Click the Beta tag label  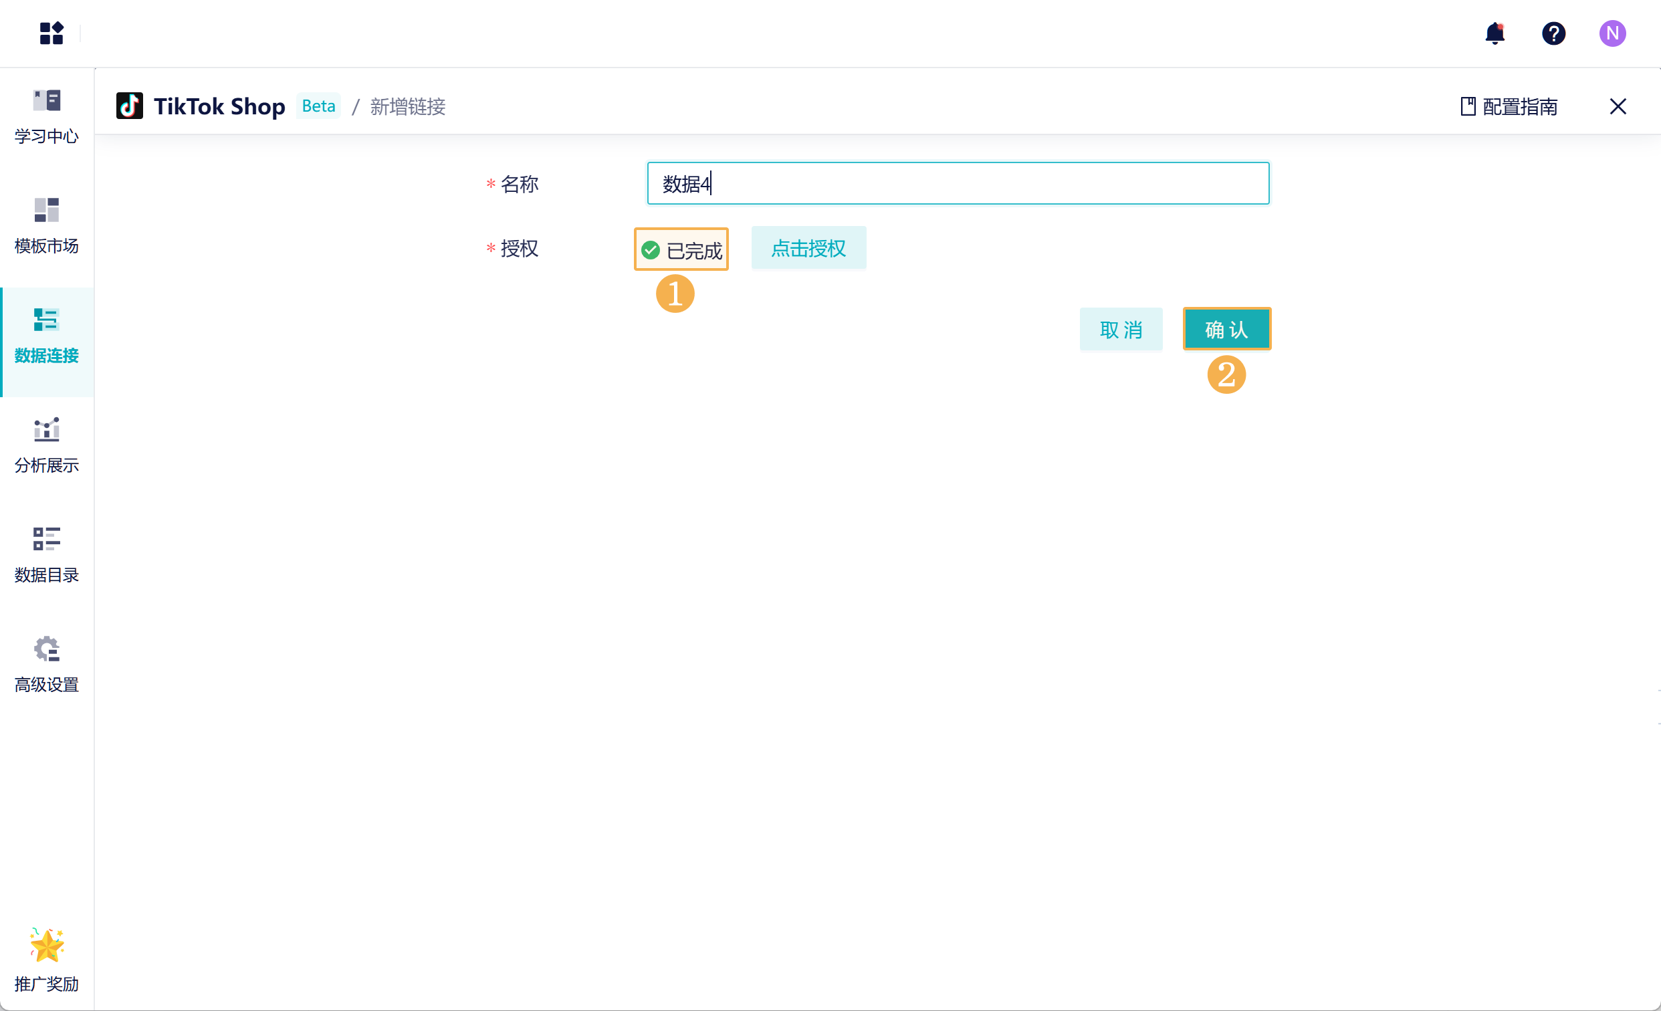pos(318,106)
